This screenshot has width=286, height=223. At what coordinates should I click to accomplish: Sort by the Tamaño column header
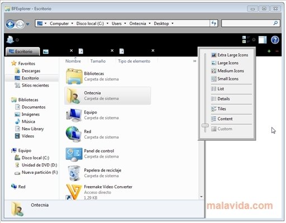pyautogui.click(x=98, y=61)
